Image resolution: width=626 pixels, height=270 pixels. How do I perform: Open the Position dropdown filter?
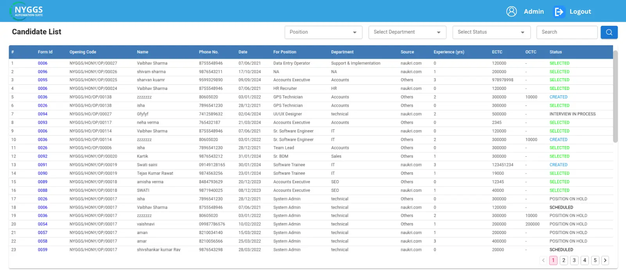[324, 32]
